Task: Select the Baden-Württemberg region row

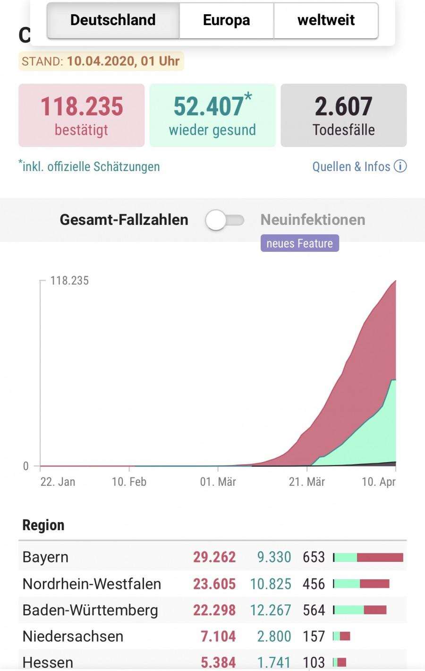Action: (x=212, y=610)
